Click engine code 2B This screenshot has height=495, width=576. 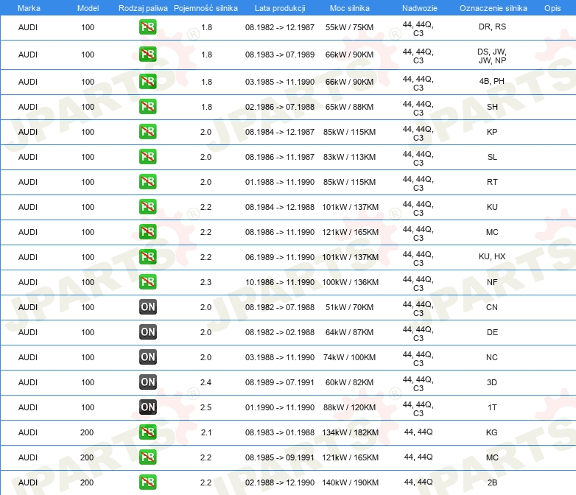tap(492, 482)
